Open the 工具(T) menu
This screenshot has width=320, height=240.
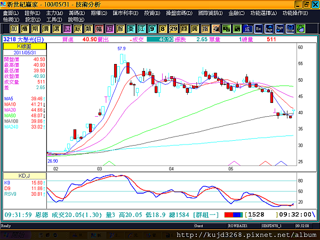tap(54, 20)
